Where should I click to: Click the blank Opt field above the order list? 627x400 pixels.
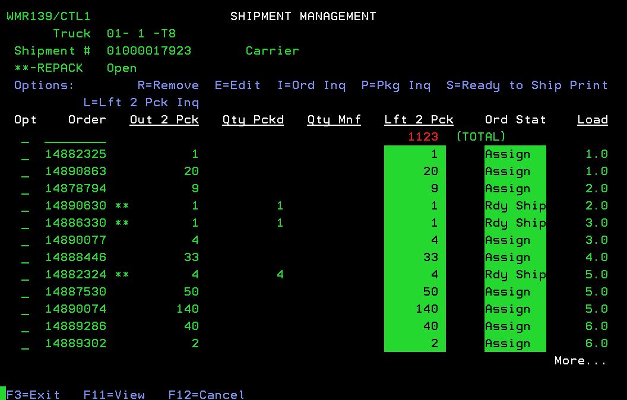[x=25, y=138]
